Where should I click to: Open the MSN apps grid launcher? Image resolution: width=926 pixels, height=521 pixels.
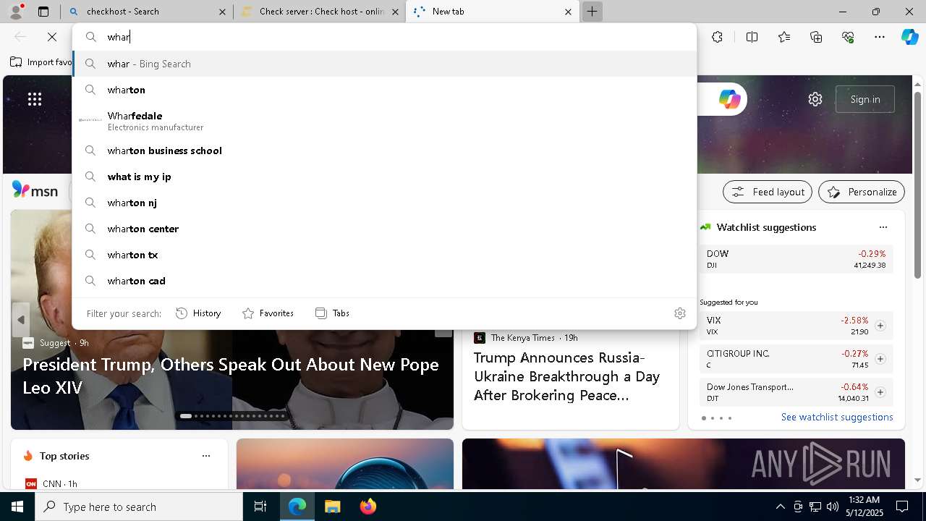[35, 99]
